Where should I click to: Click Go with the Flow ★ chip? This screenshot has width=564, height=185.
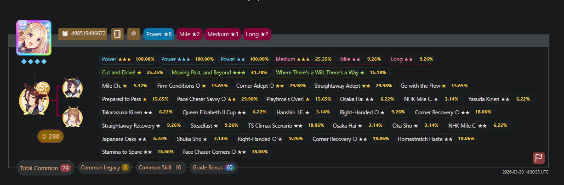coord(434,86)
